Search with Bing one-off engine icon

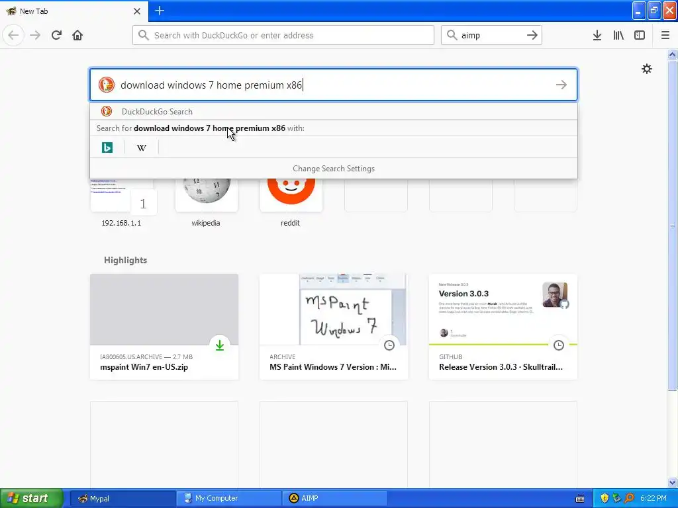click(107, 148)
